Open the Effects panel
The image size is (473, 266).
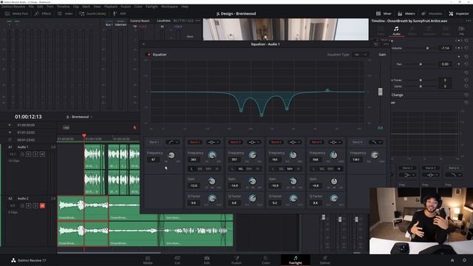[43, 13]
